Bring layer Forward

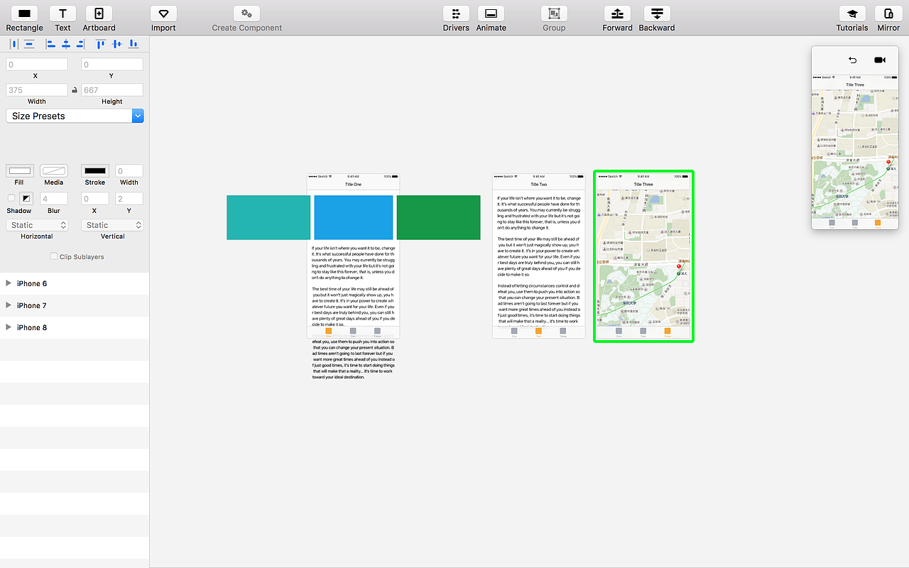click(x=617, y=13)
